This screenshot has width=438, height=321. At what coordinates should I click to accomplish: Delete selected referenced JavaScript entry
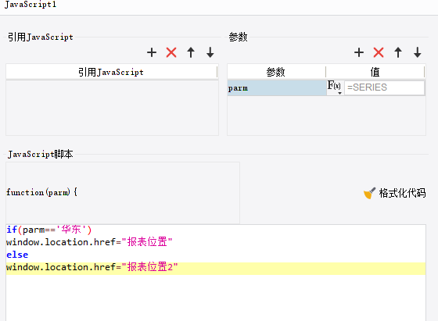(x=171, y=52)
